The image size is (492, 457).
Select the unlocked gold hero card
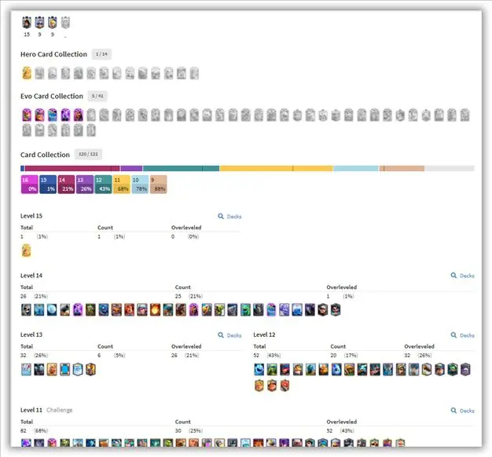coord(27,73)
